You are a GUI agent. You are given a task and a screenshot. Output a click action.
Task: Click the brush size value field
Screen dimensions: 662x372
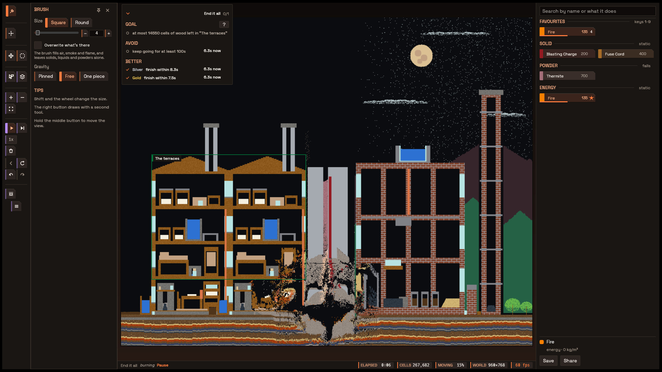click(x=97, y=33)
